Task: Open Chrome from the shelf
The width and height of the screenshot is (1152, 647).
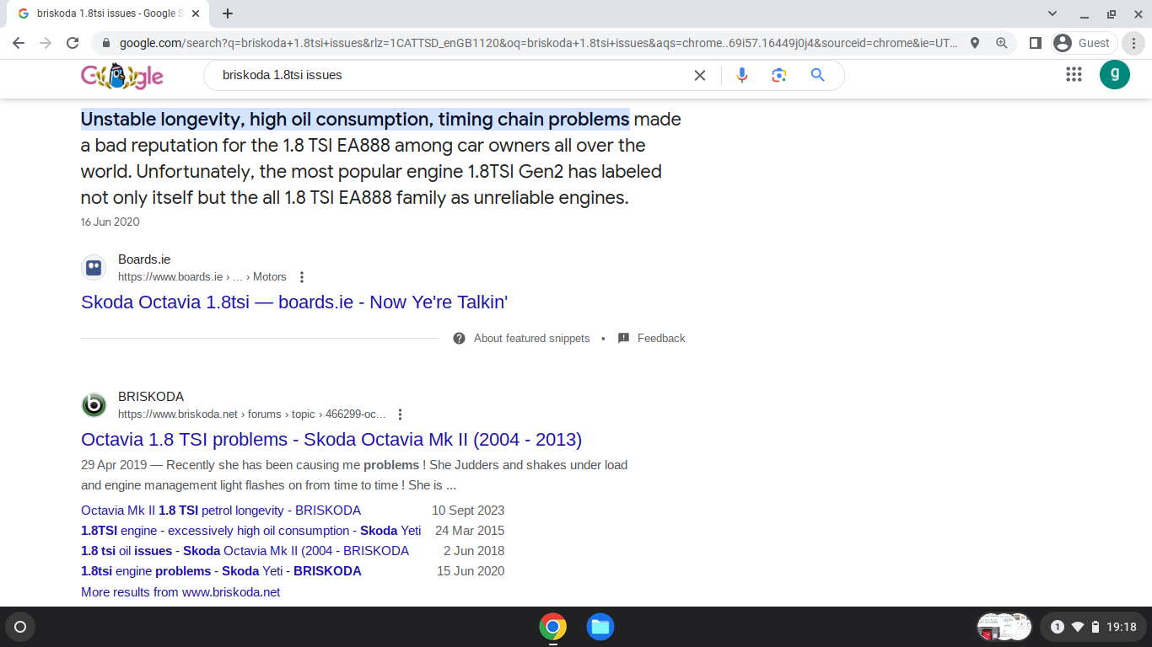Action: click(x=553, y=627)
